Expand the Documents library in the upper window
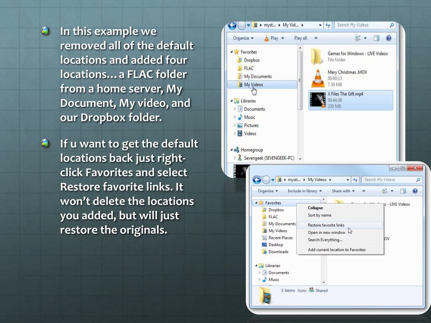The height and width of the screenshot is (323, 431). pos(235,109)
